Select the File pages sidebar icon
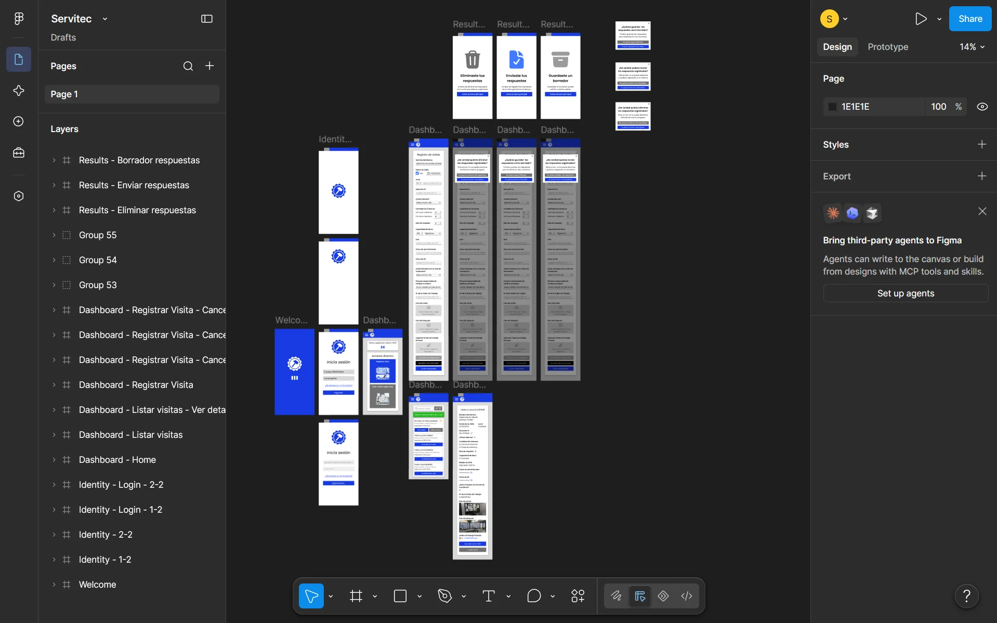The width and height of the screenshot is (997, 623). pyautogui.click(x=19, y=59)
